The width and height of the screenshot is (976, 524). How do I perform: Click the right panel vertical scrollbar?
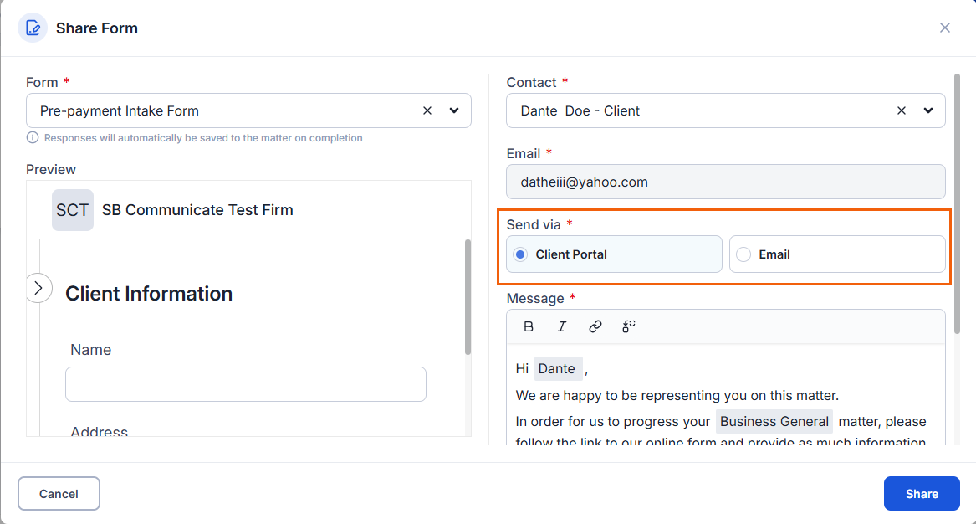957,193
